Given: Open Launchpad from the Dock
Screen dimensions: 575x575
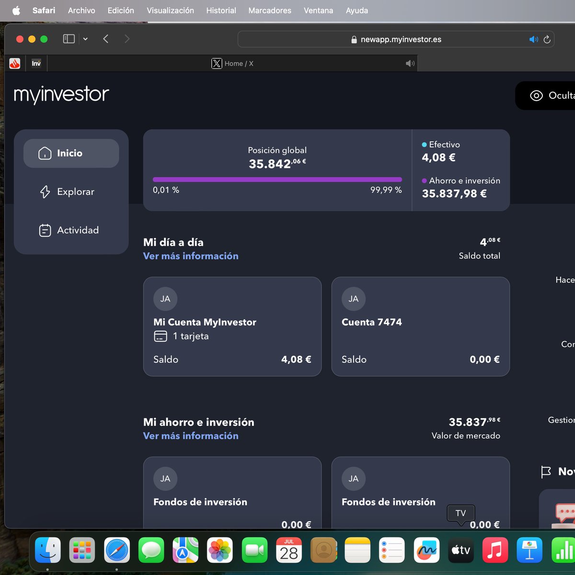Looking at the screenshot, I should 82,550.
